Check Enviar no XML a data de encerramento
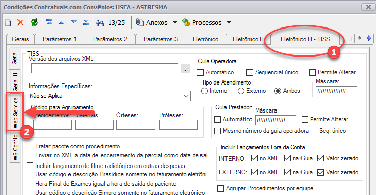 point(30,156)
